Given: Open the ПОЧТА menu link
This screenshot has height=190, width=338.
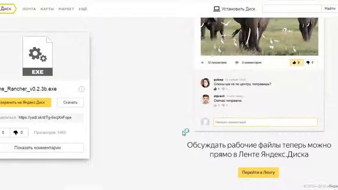Looking at the screenshot, I should point(29,9).
